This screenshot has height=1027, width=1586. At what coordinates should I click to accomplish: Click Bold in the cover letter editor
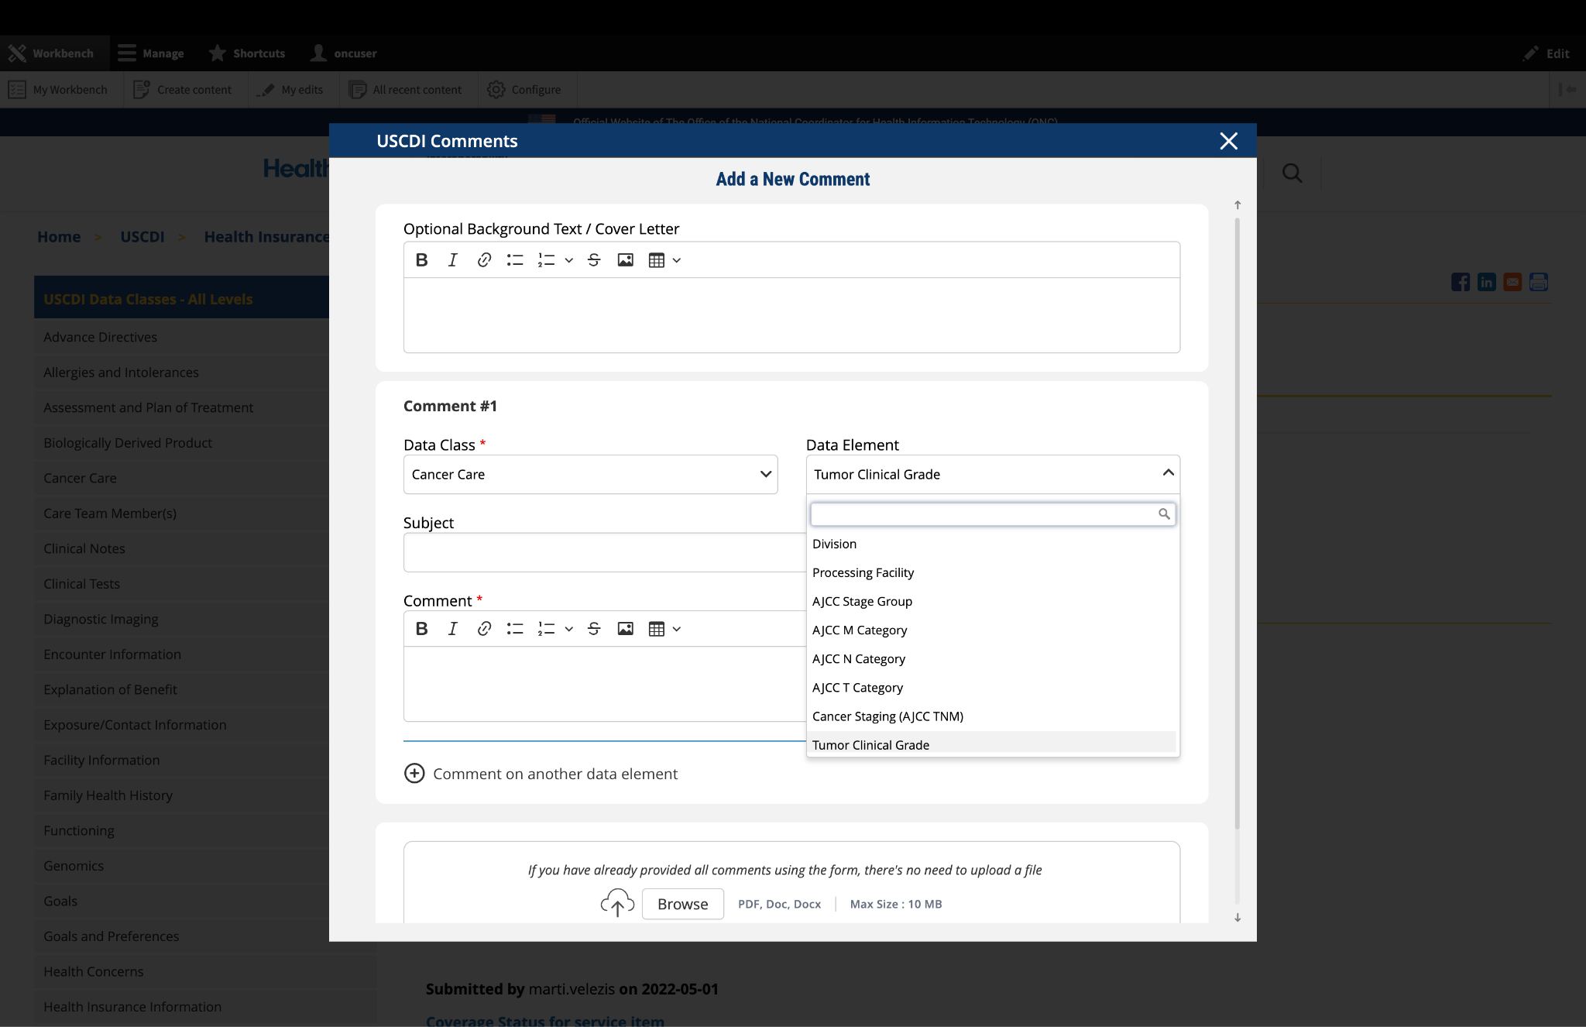(421, 260)
